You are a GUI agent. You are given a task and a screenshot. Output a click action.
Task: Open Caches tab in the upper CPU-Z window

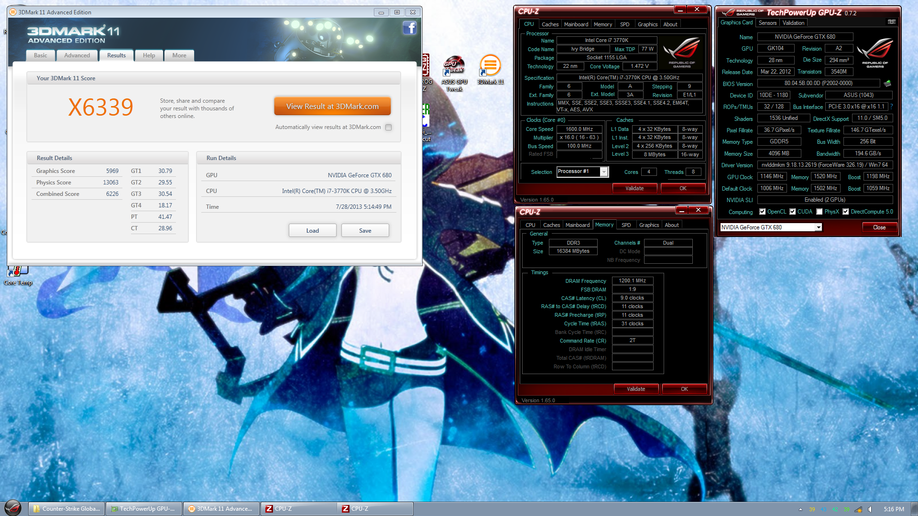click(x=550, y=24)
